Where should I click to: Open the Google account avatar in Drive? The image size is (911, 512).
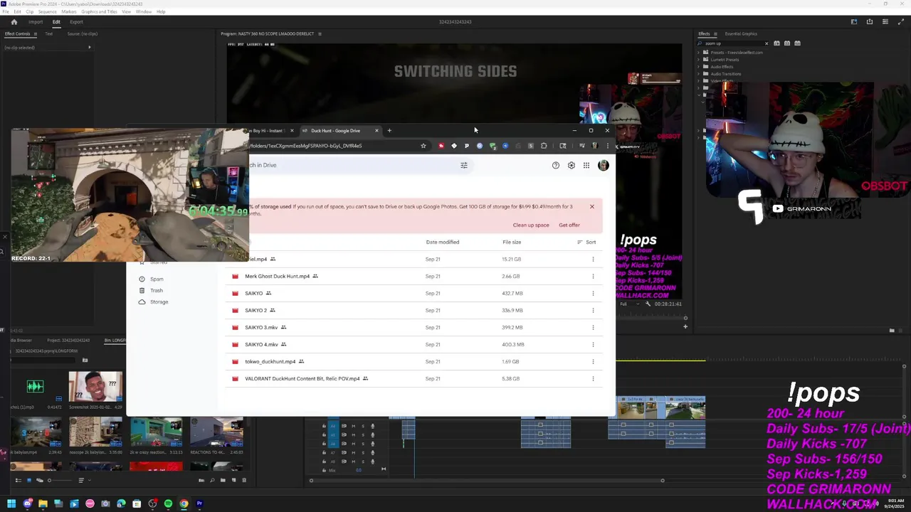click(604, 165)
